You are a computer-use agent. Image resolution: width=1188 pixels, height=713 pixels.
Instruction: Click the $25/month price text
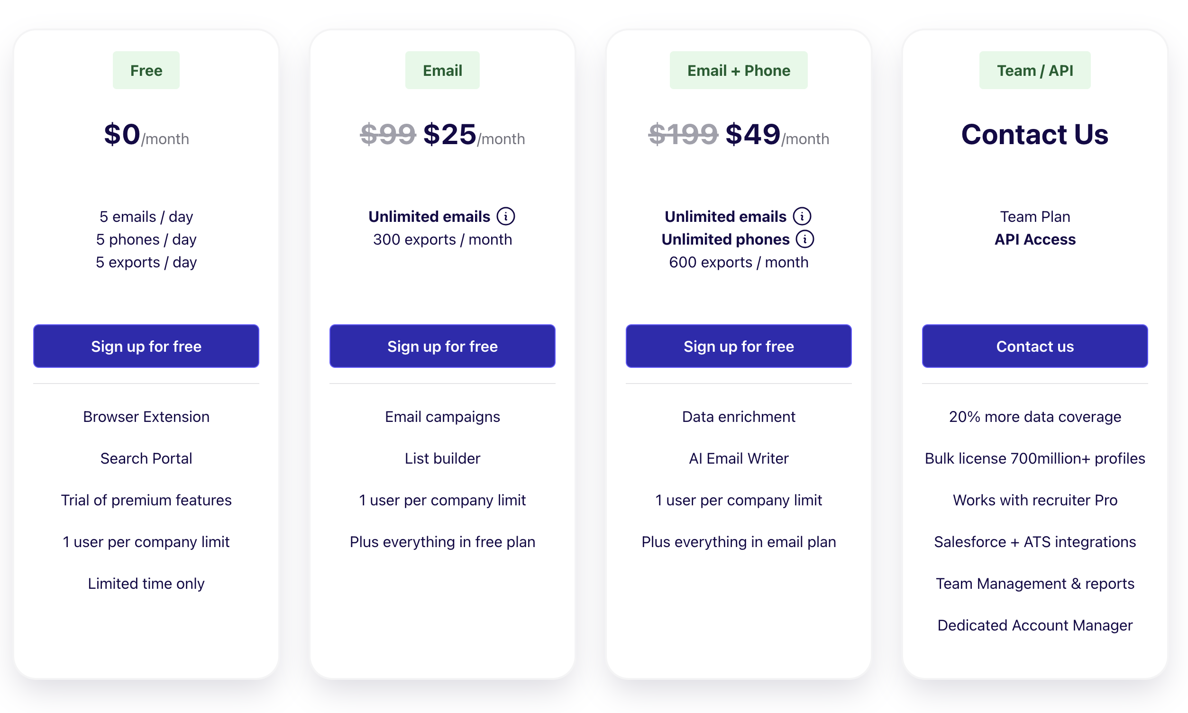pos(474,135)
